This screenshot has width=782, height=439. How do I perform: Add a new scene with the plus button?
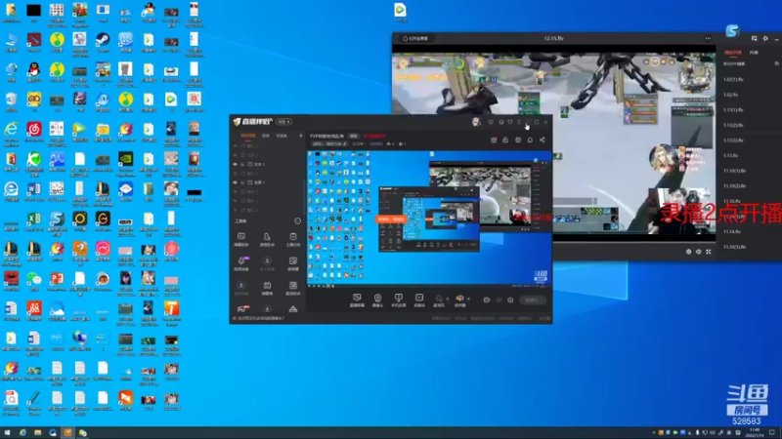300,136
